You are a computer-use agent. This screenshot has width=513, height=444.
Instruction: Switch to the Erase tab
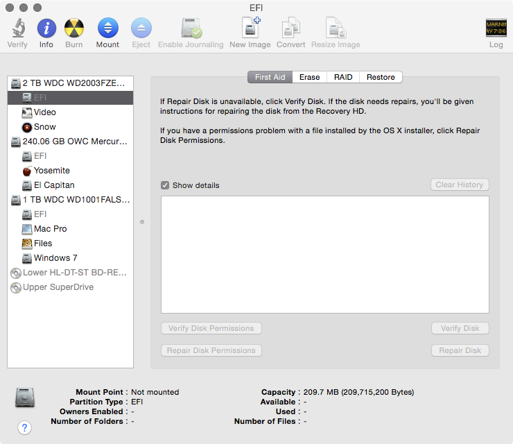[309, 77]
